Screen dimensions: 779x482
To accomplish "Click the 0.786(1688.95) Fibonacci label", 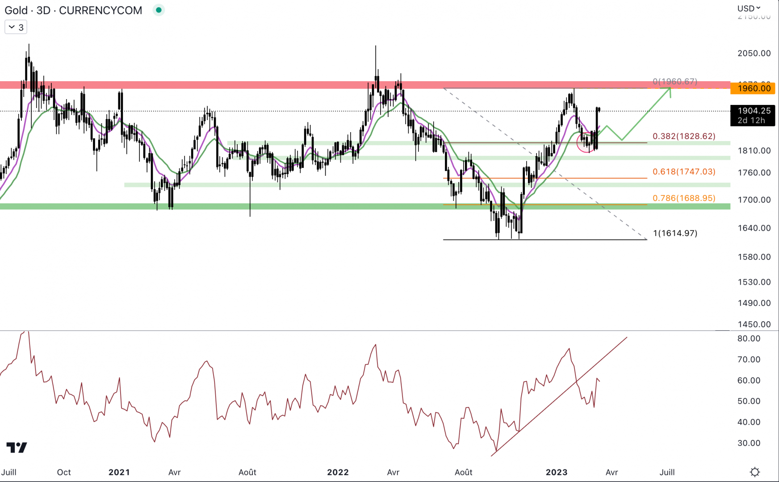I will 684,198.
